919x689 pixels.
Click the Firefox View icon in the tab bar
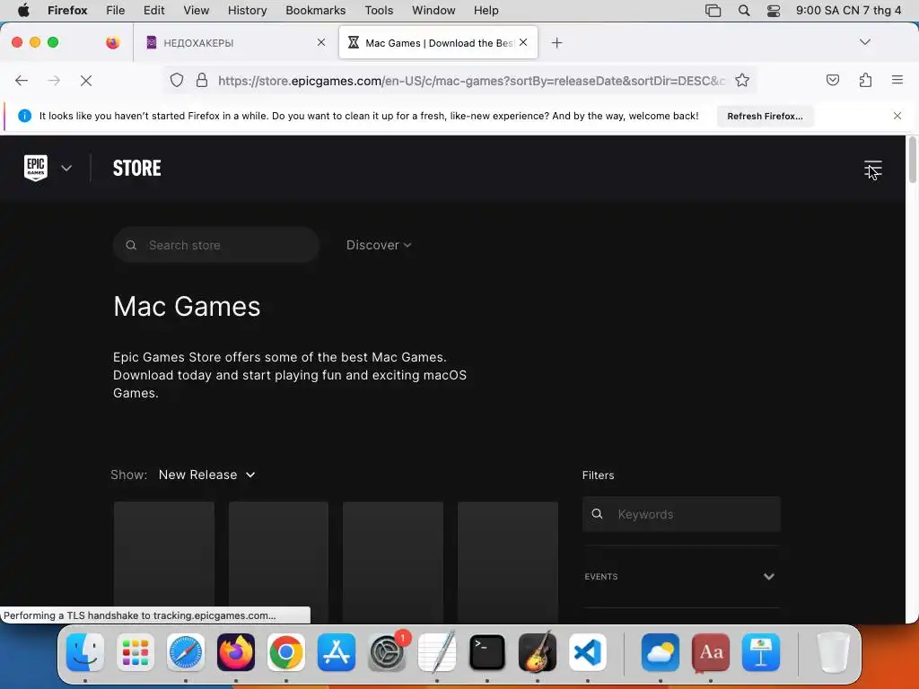(113, 42)
